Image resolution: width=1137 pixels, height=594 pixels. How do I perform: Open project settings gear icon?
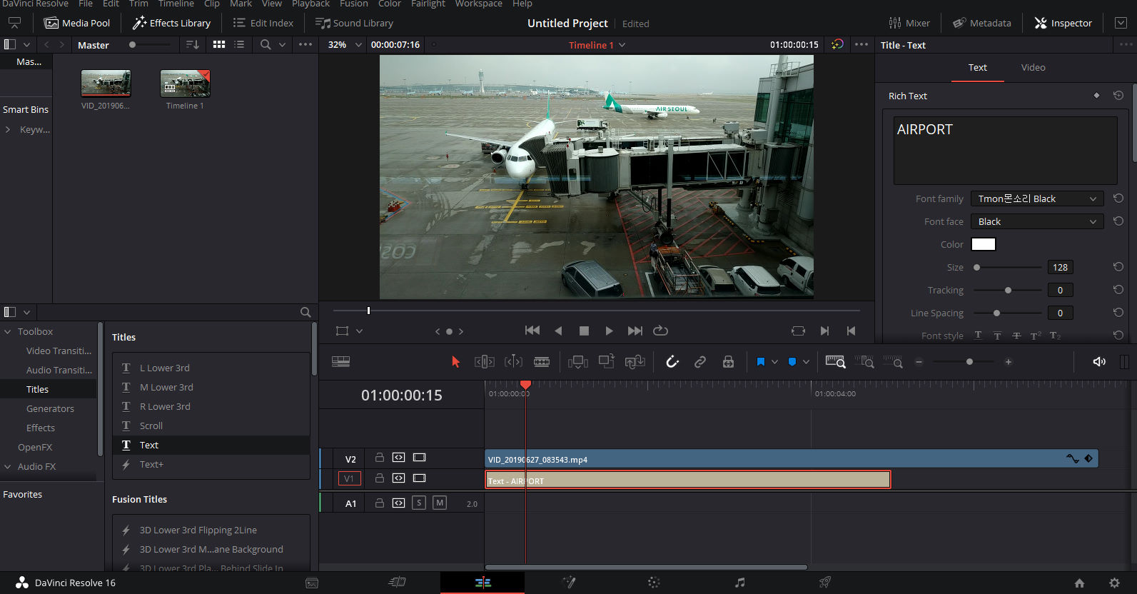click(x=1114, y=583)
